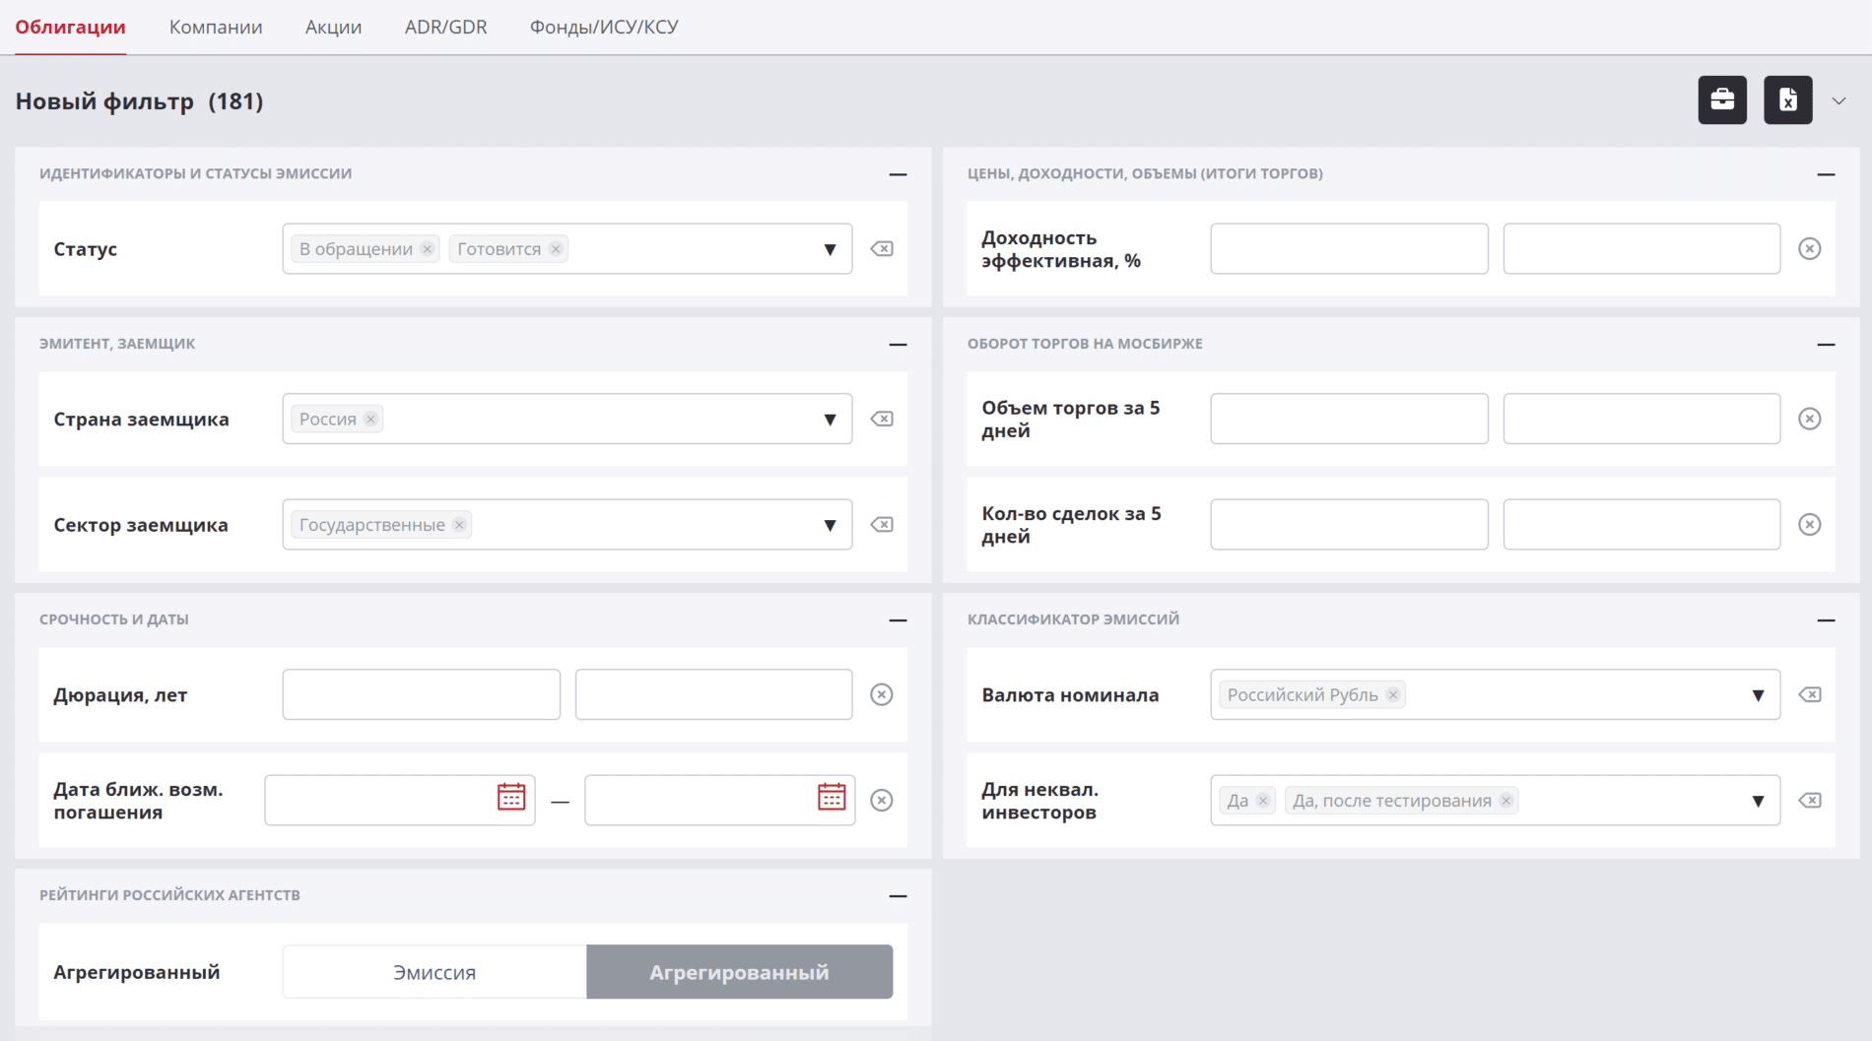Viewport: 1872px width, 1041px height.
Task: Open the Фонды/ИСУ/КСУ tab
Action: pos(604,28)
